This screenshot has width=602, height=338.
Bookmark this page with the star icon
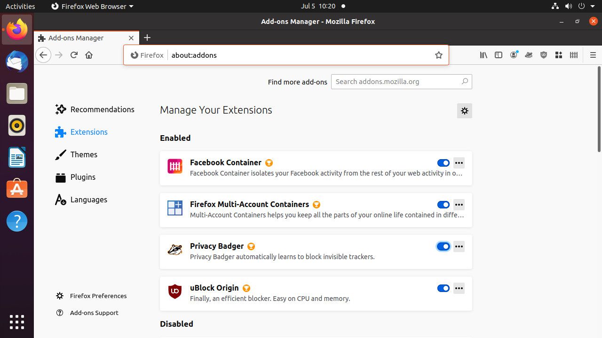coord(439,55)
